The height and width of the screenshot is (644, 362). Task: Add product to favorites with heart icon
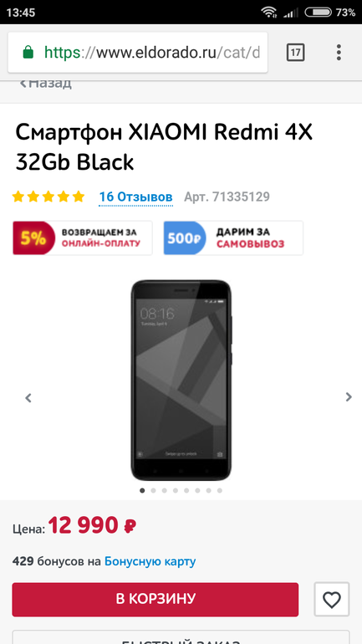pos(332,600)
